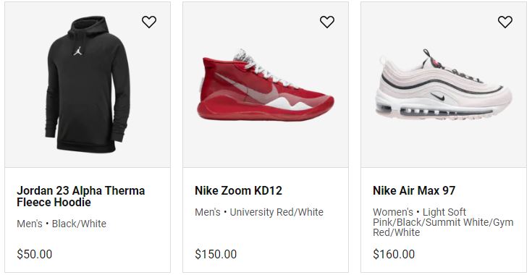The height and width of the screenshot is (275, 532).
Task: Open the Nike Air Max 97 title link
Action: pos(414,190)
